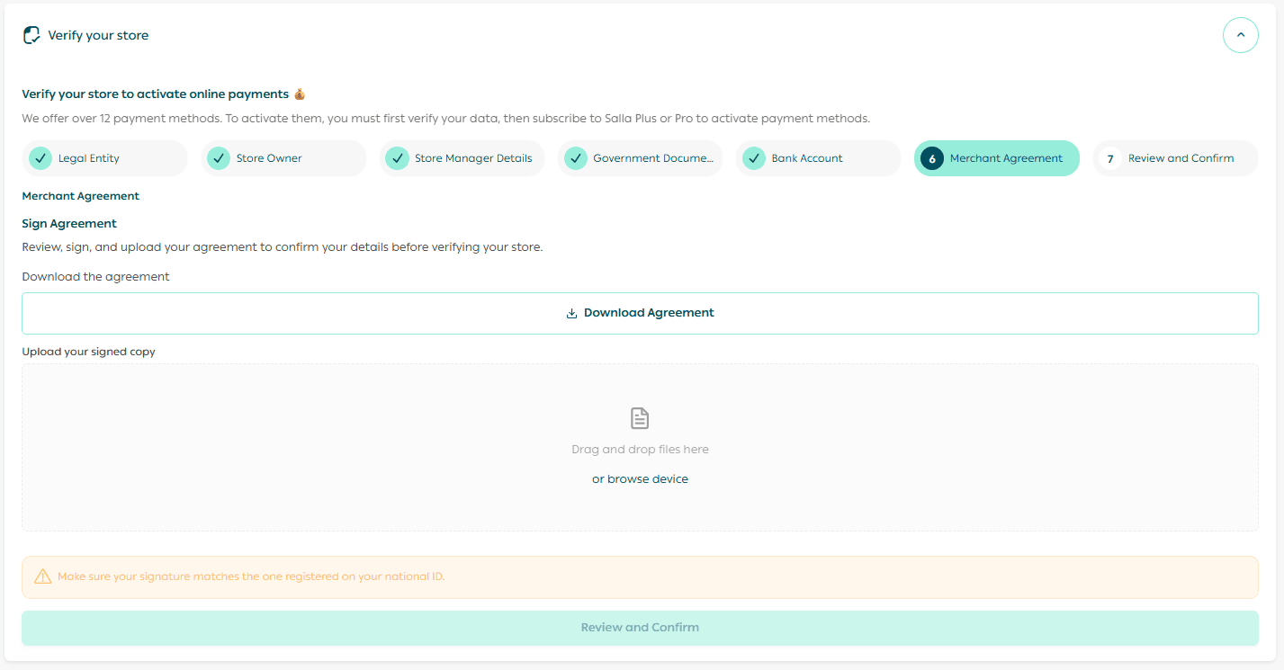Click the 'or browse device' link
1284x670 pixels.
(x=640, y=479)
